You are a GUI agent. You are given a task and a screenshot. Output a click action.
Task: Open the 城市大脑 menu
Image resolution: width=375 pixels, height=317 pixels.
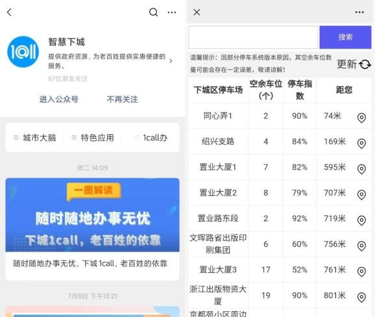(35, 137)
